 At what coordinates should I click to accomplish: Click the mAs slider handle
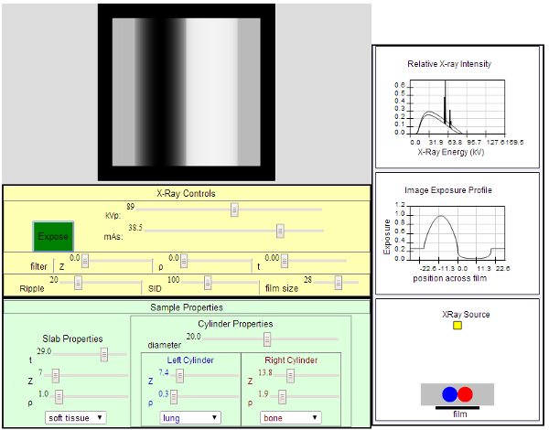click(281, 231)
